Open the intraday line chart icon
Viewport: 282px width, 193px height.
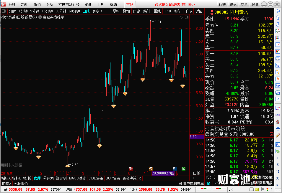pos(278,45)
